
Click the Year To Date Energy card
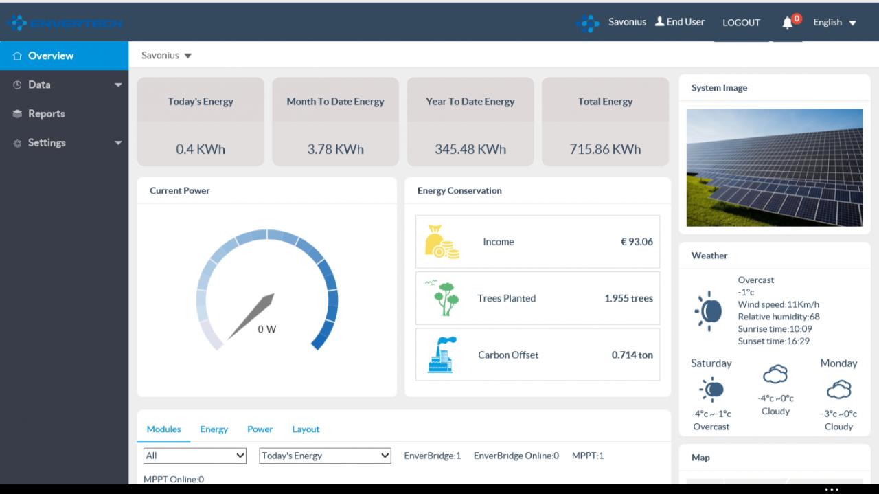tap(470, 122)
